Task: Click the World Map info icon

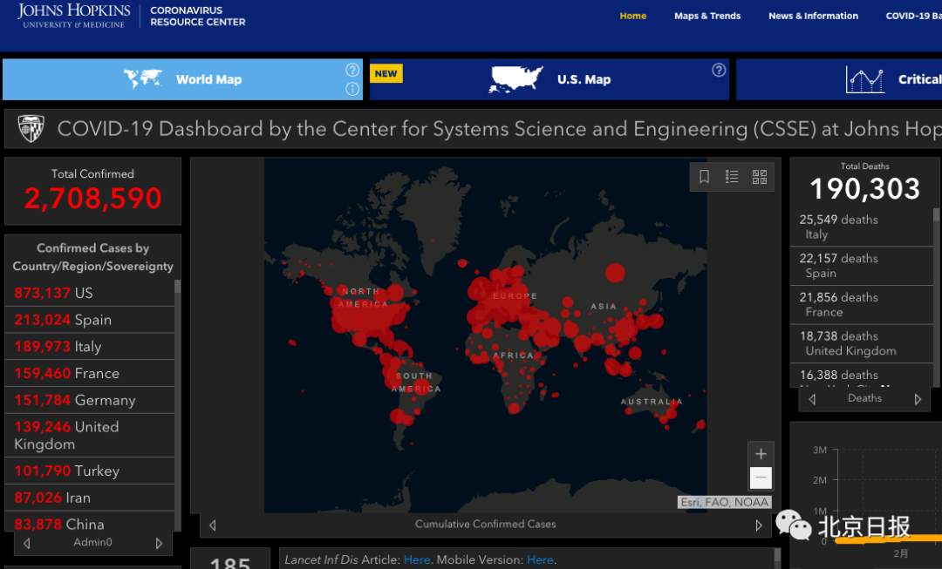Action: (352, 89)
